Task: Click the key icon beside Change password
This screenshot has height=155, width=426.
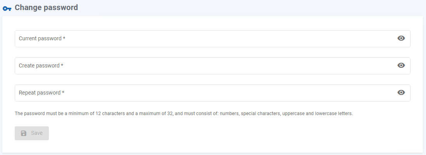Action: (x=7, y=8)
